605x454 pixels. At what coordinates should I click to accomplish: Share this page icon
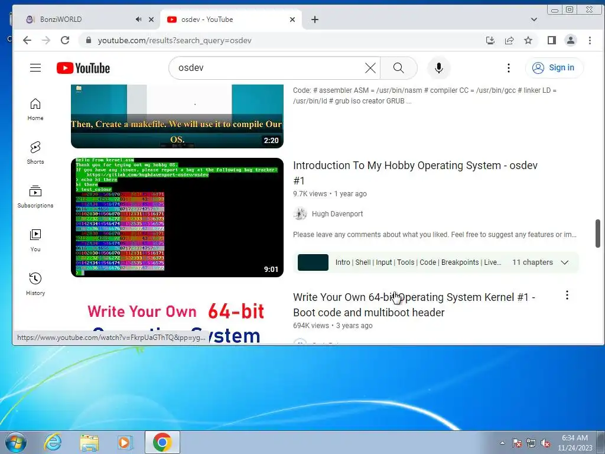coord(509,40)
